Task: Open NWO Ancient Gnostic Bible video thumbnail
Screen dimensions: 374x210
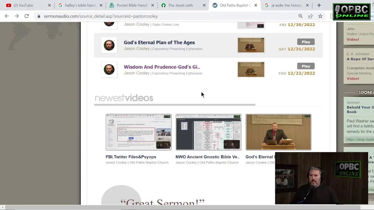Action: pyautogui.click(x=208, y=132)
